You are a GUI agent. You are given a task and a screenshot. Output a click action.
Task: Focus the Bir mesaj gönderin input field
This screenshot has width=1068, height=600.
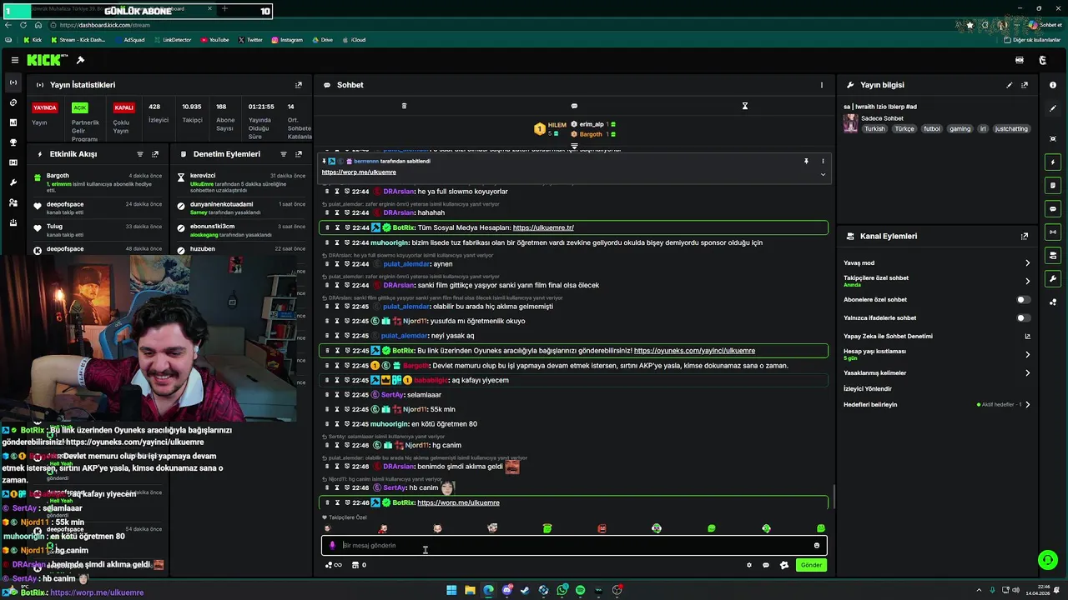(574, 545)
